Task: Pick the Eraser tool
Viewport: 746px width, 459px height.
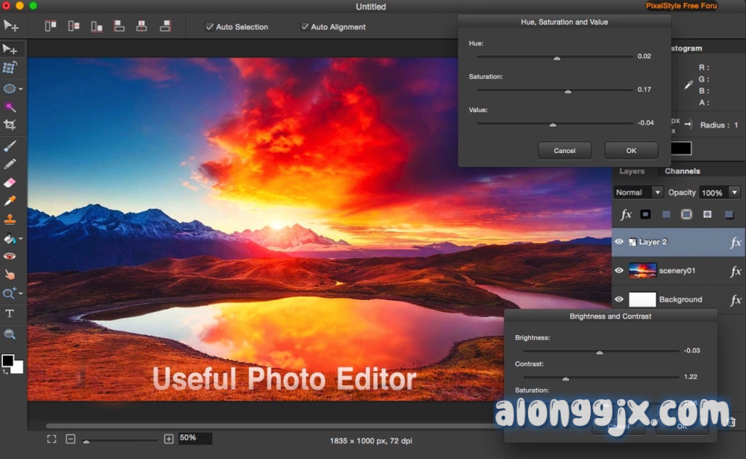Action: (x=10, y=182)
